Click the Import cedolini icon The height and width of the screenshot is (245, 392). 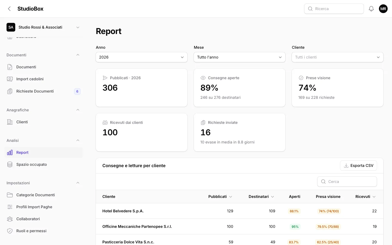(x=10, y=79)
